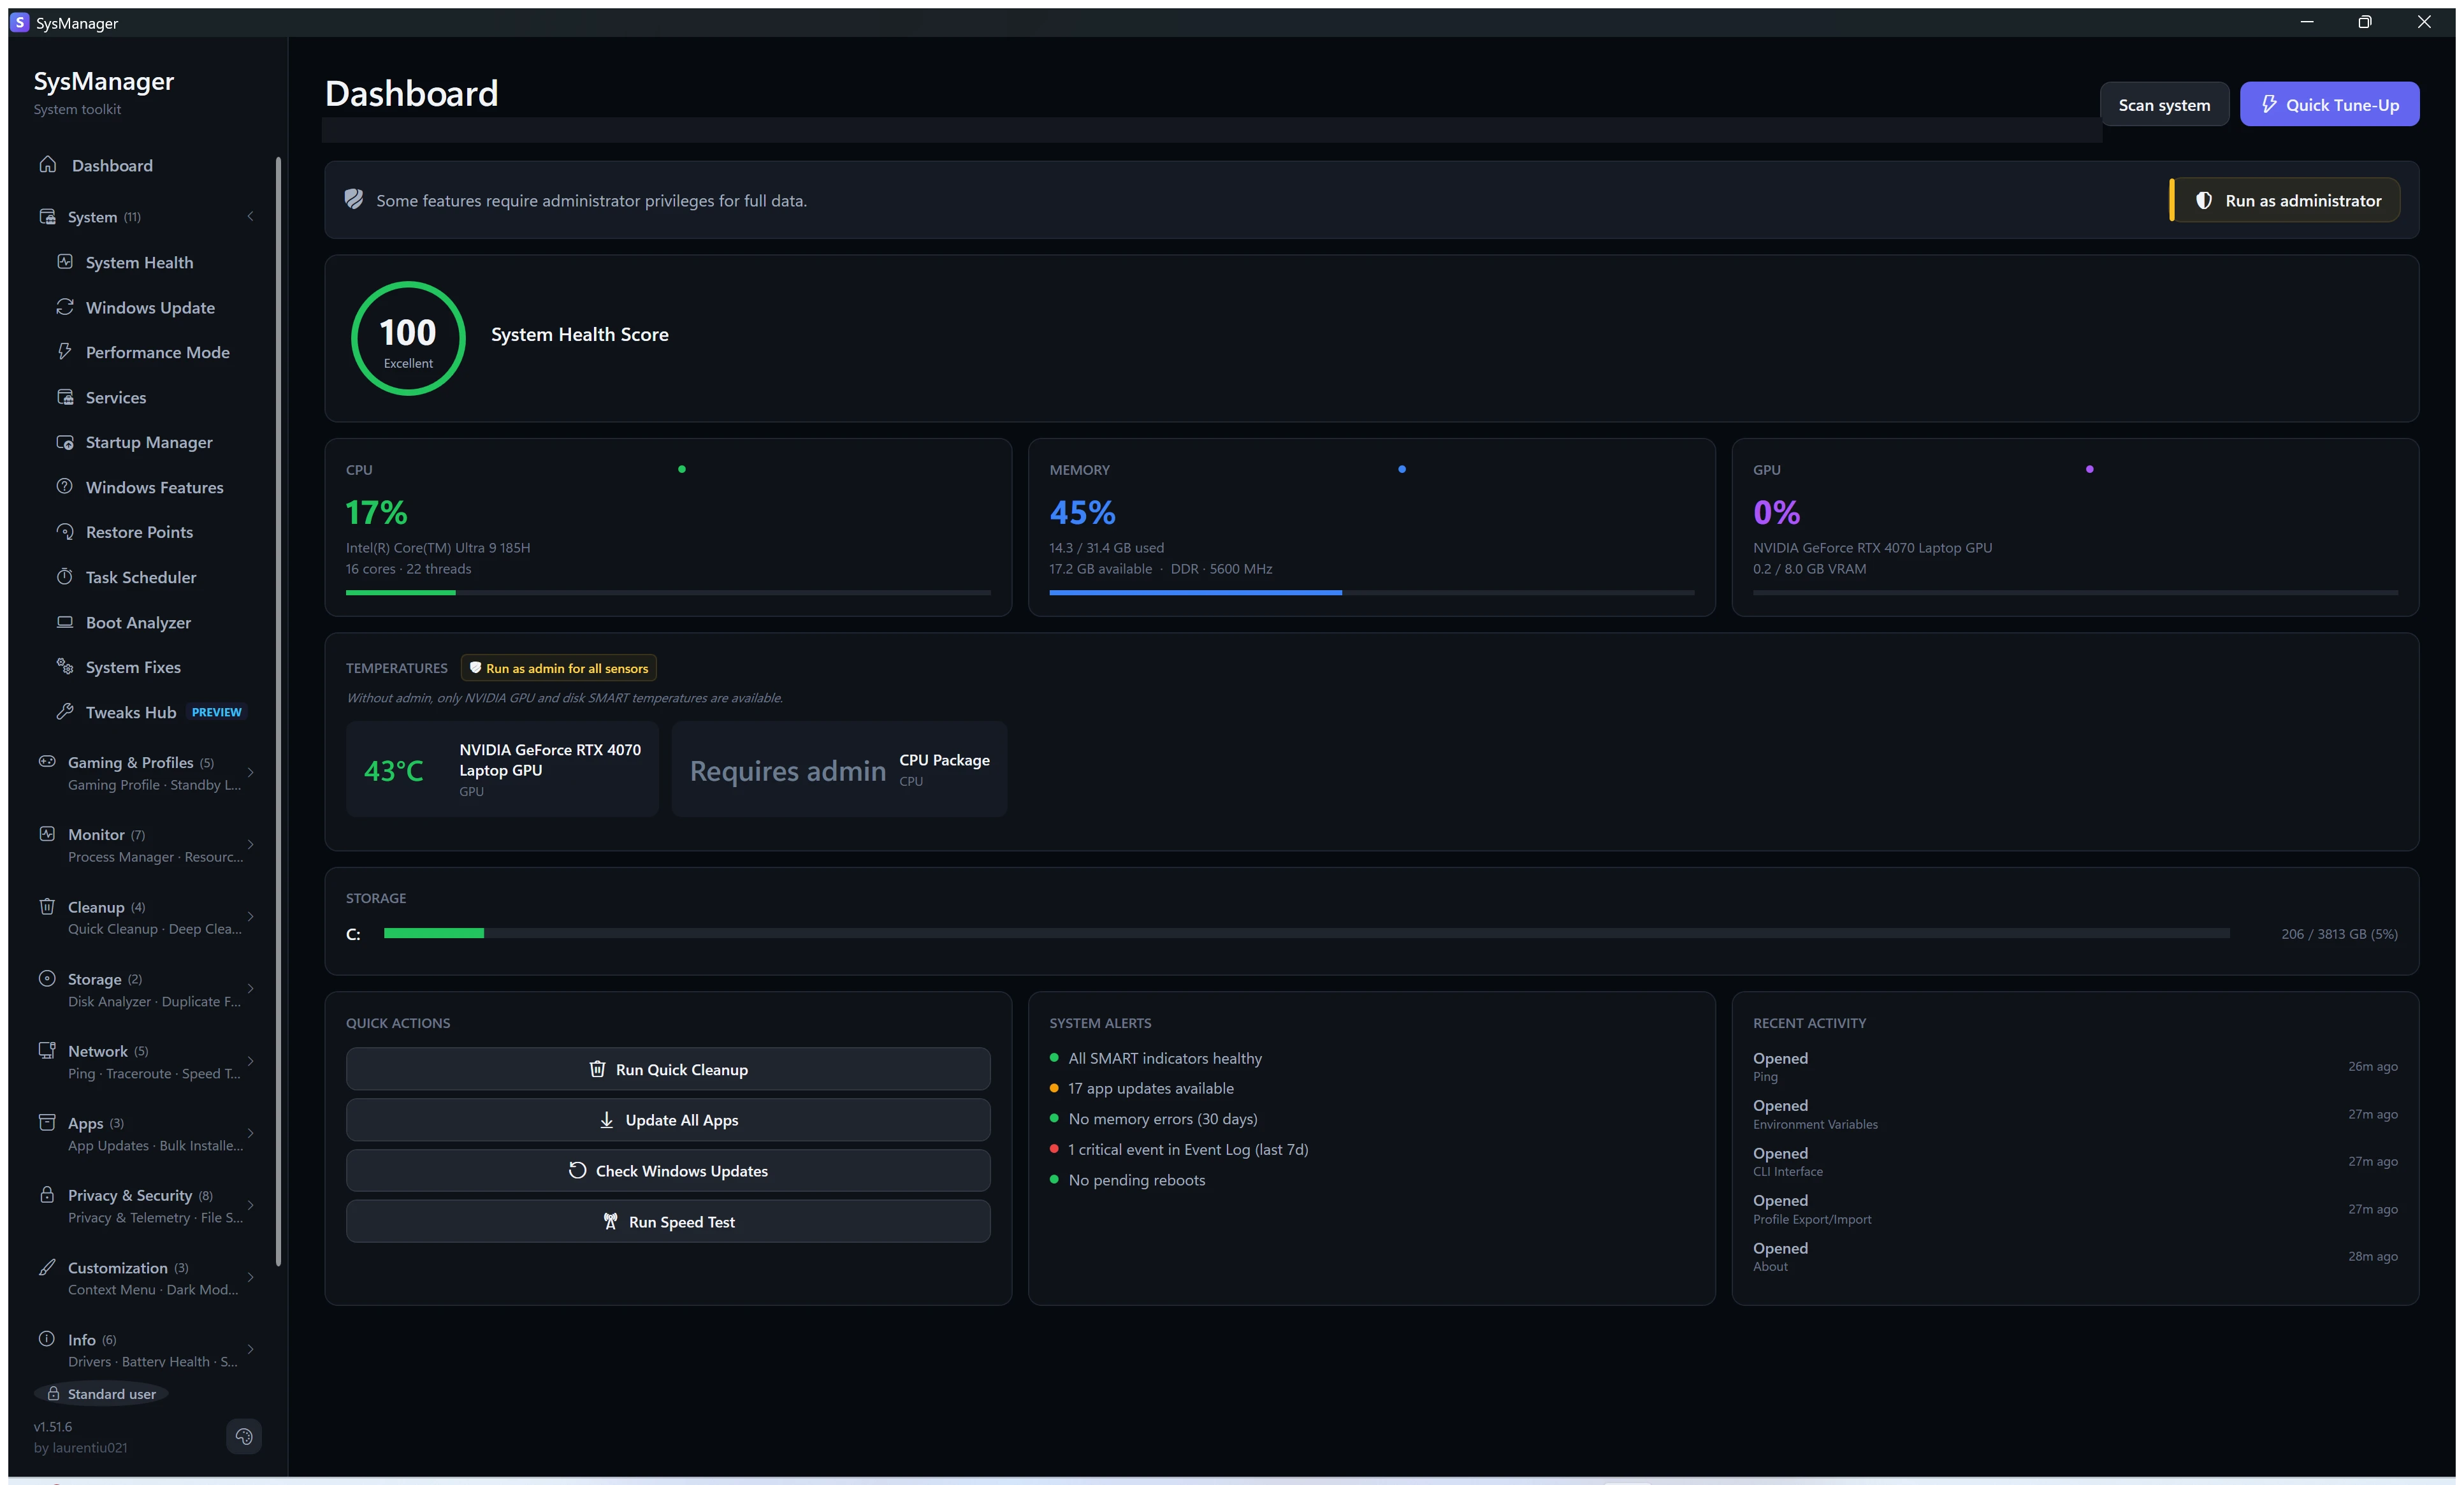Click the Task Scheduler clock icon

(65, 577)
